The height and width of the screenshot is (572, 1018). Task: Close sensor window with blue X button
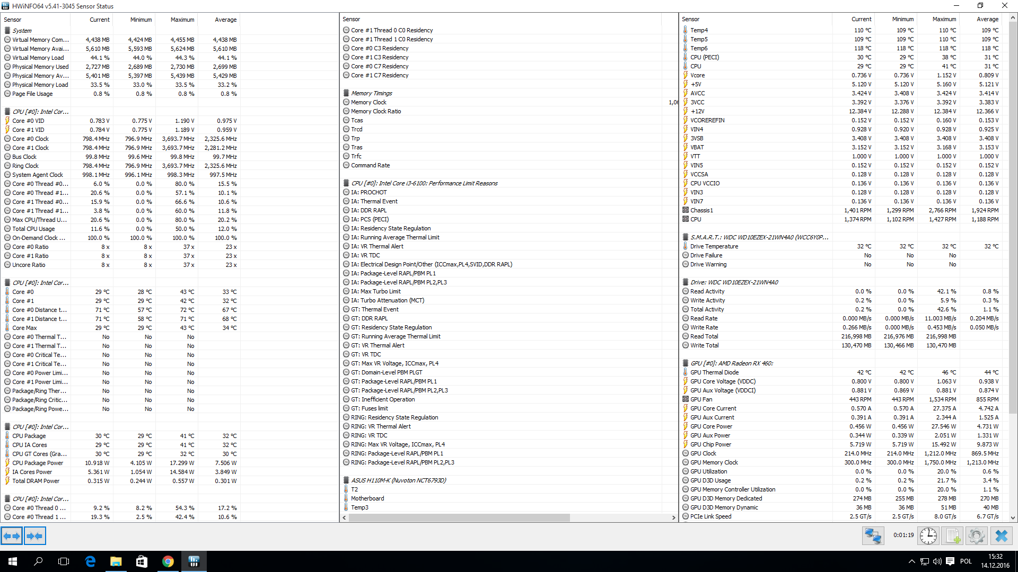click(x=1001, y=536)
